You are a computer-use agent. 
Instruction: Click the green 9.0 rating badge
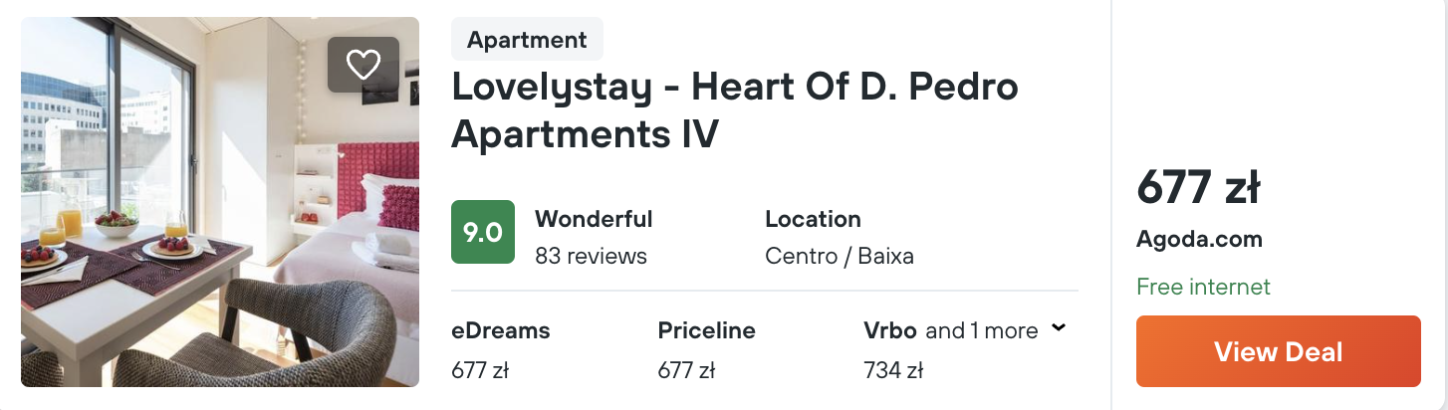[483, 232]
